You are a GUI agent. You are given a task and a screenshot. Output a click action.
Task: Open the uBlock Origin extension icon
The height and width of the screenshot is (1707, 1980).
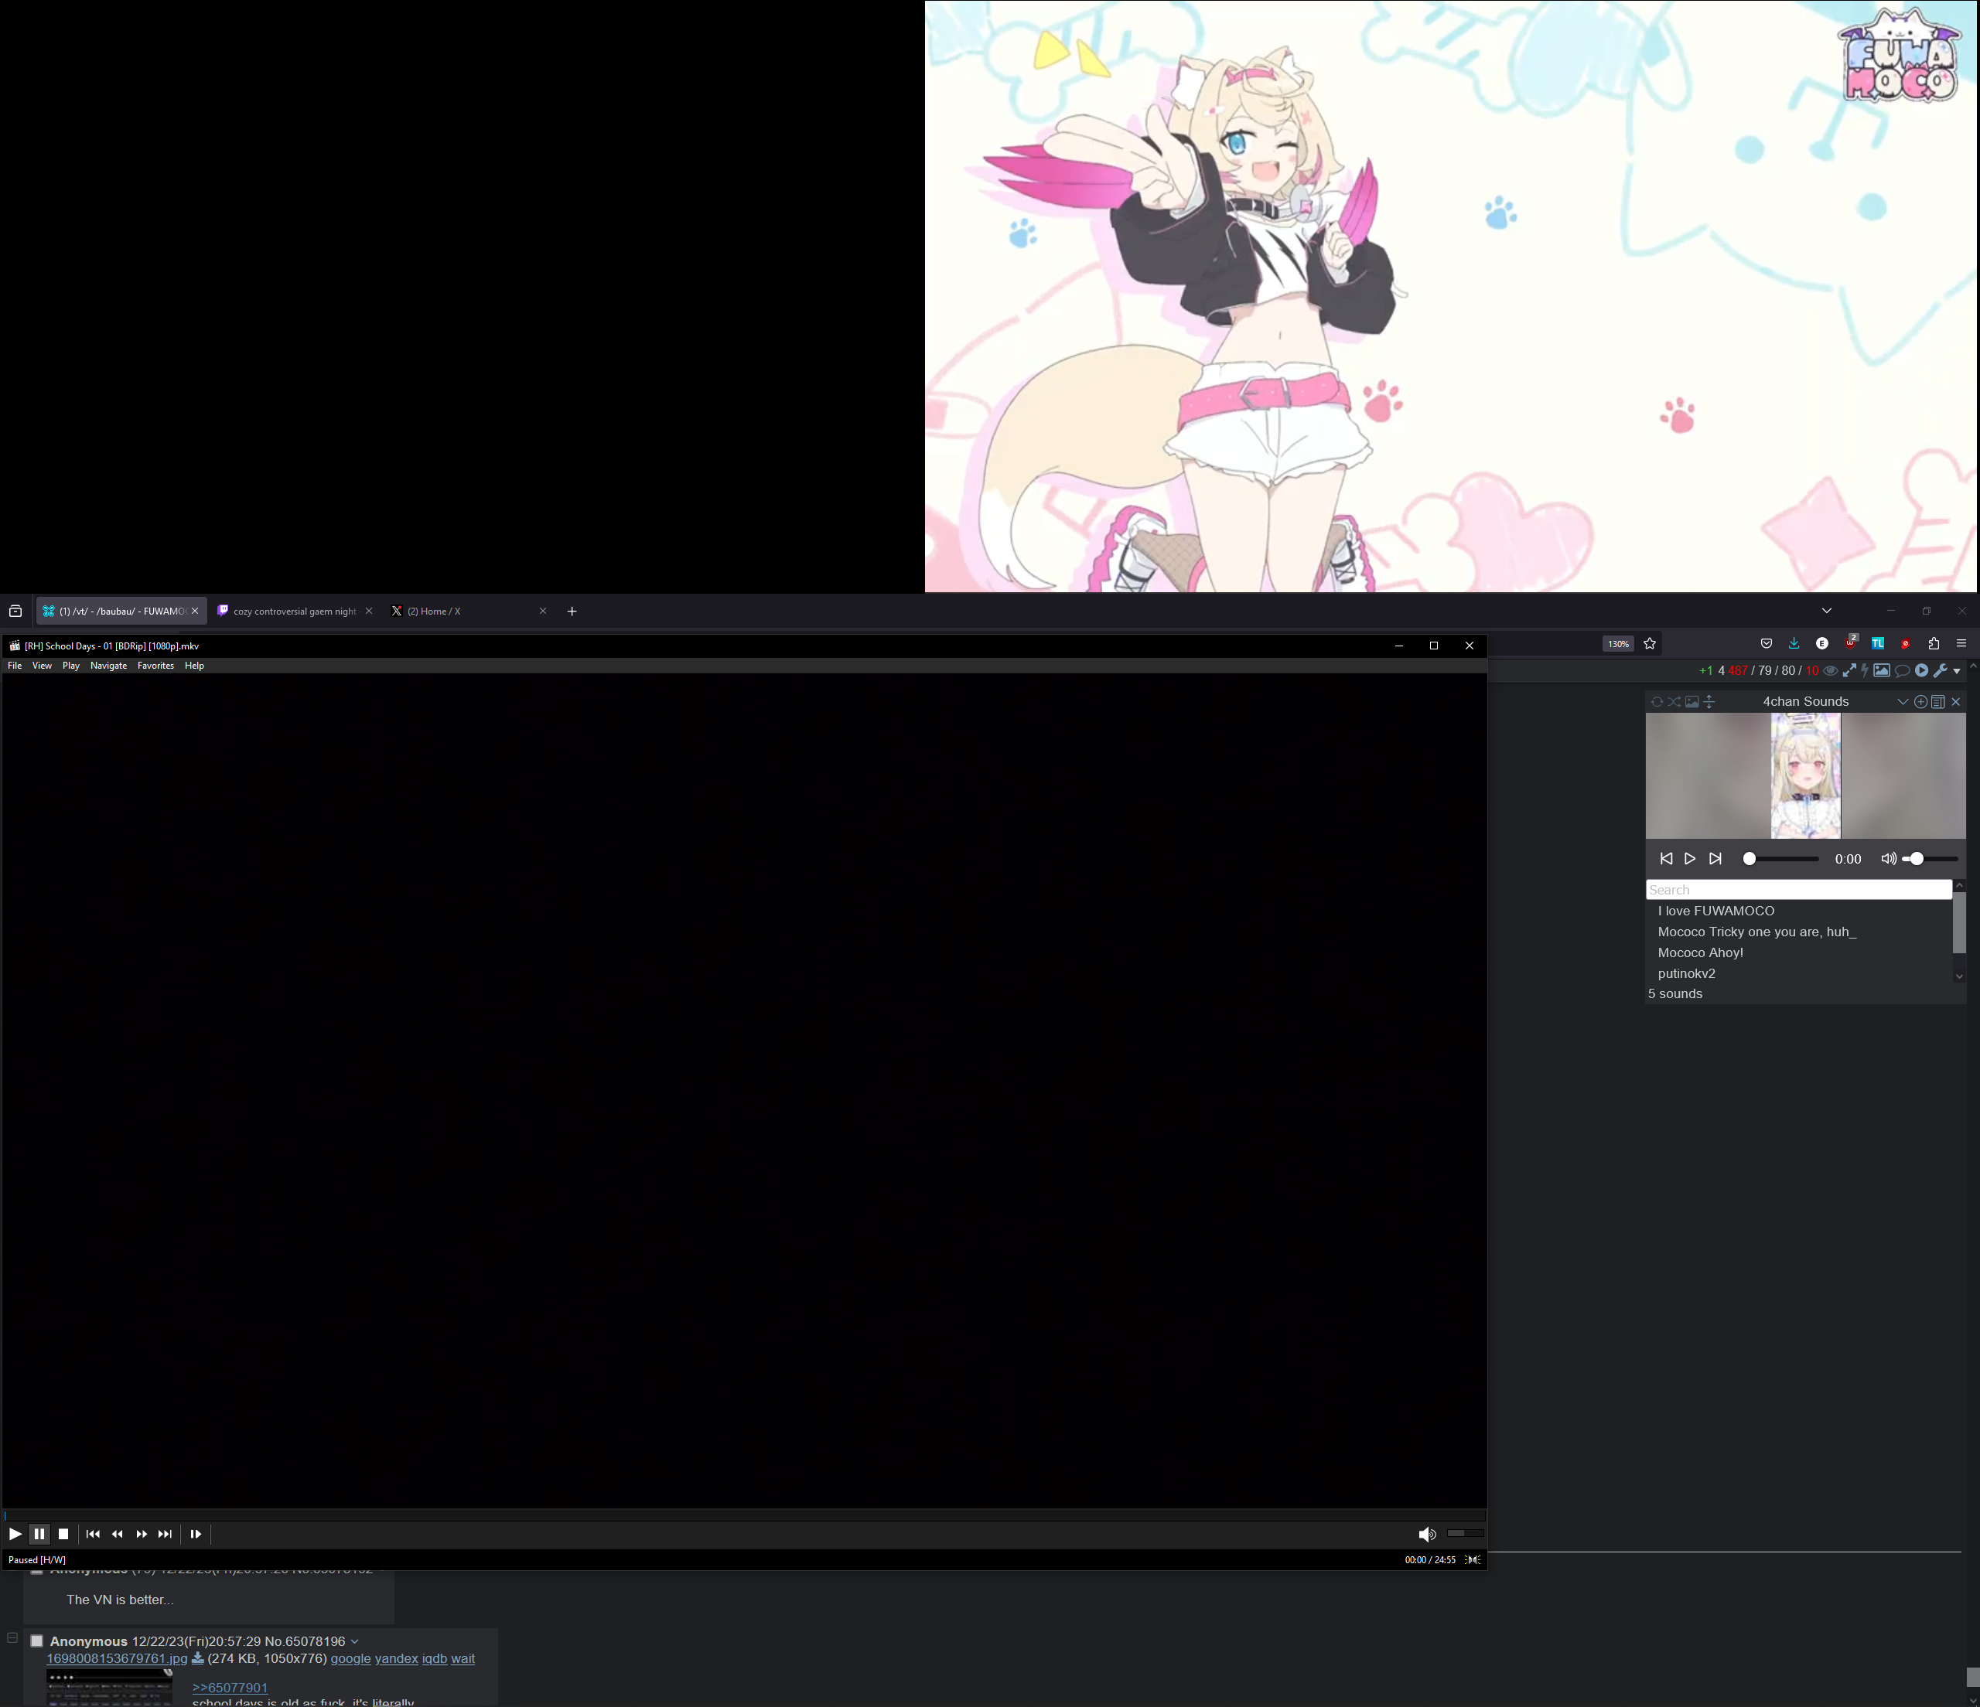click(x=1850, y=643)
